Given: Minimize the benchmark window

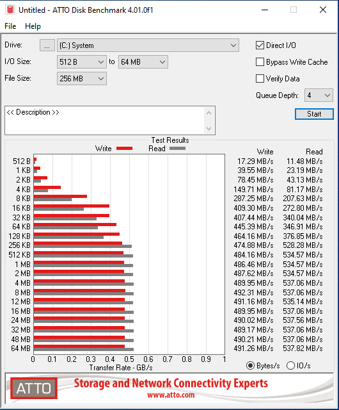Looking at the screenshot, I should pos(265,10).
